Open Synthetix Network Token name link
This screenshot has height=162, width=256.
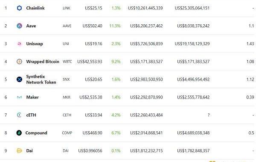point(41,79)
